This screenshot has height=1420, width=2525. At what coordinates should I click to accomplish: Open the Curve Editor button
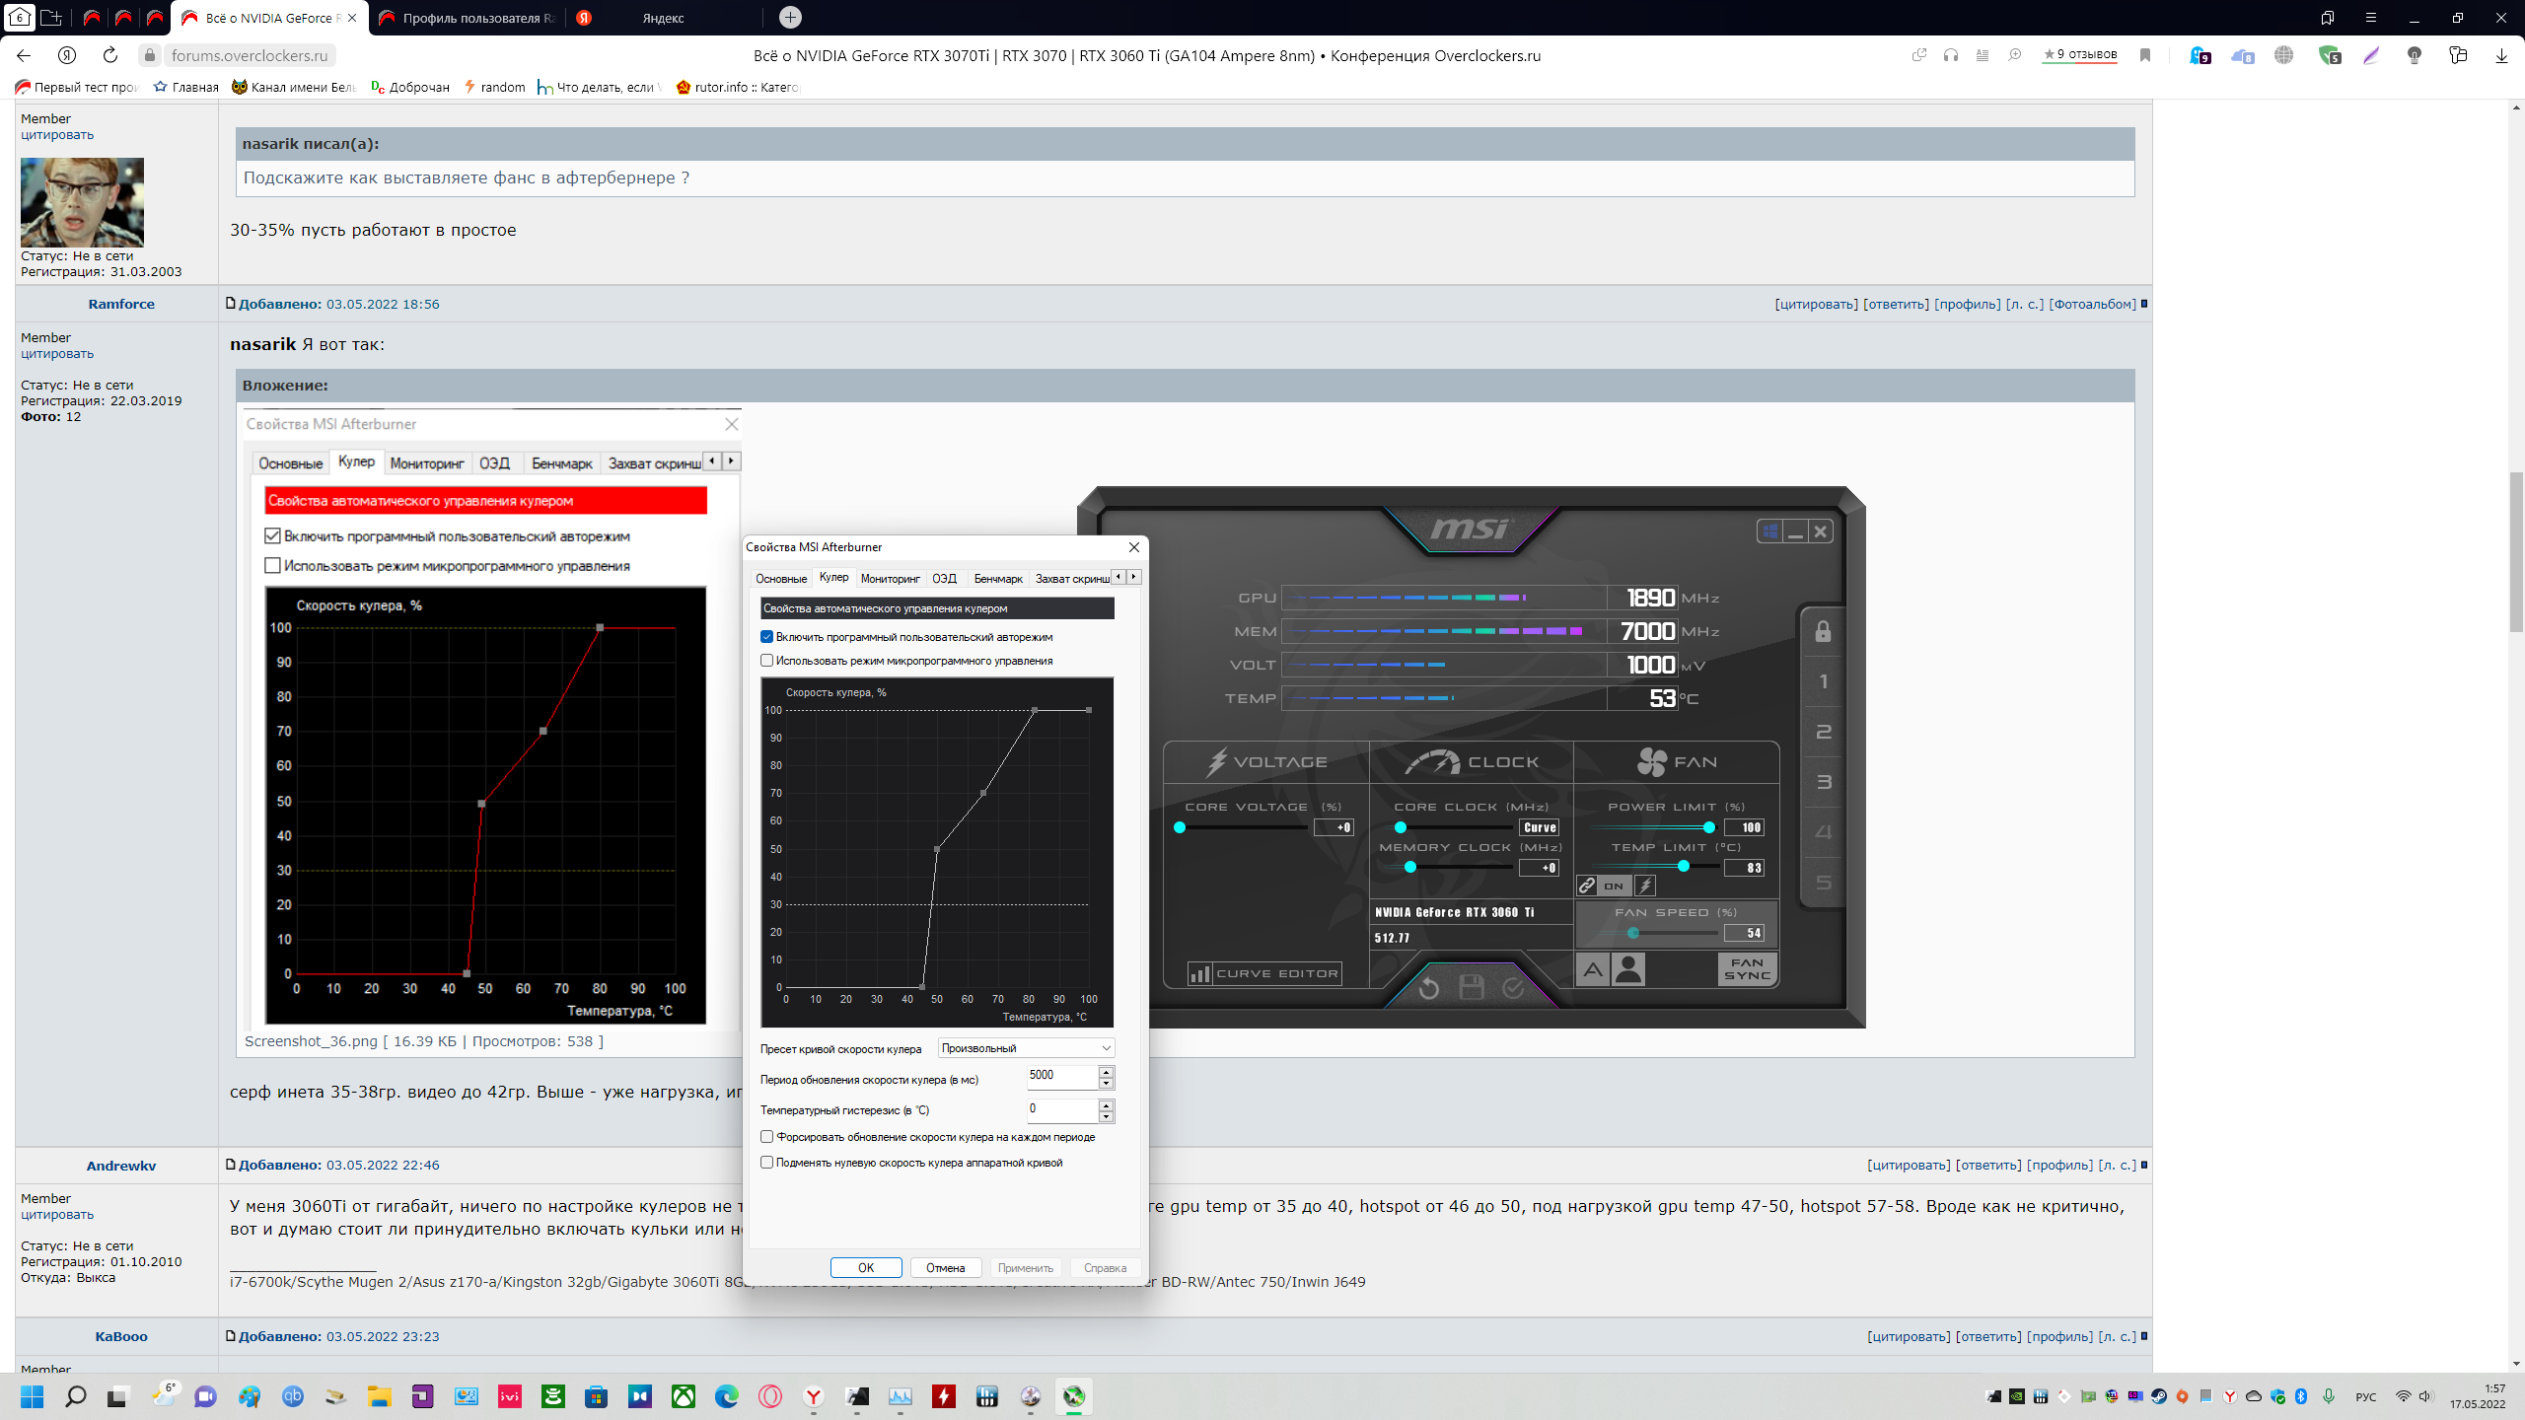(x=1265, y=974)
